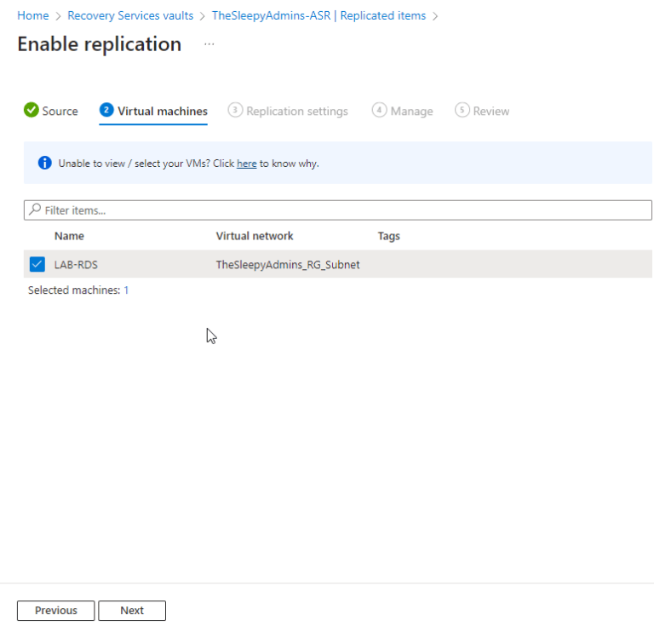Click the step 4 circle icon
This screenshot has height=632, width=654.
point(379,110)
